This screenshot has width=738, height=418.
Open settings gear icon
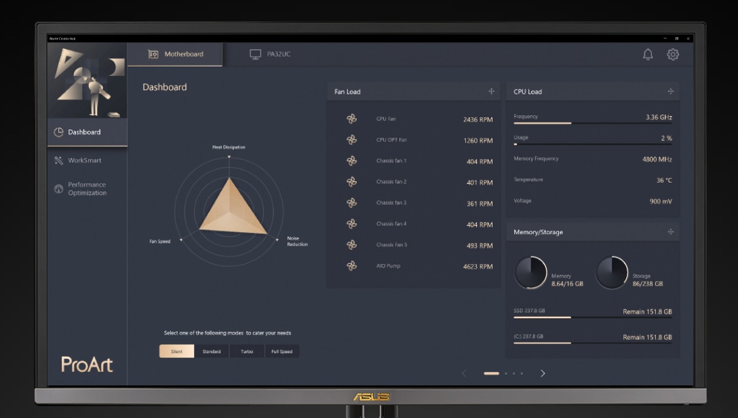pos(672,55)
